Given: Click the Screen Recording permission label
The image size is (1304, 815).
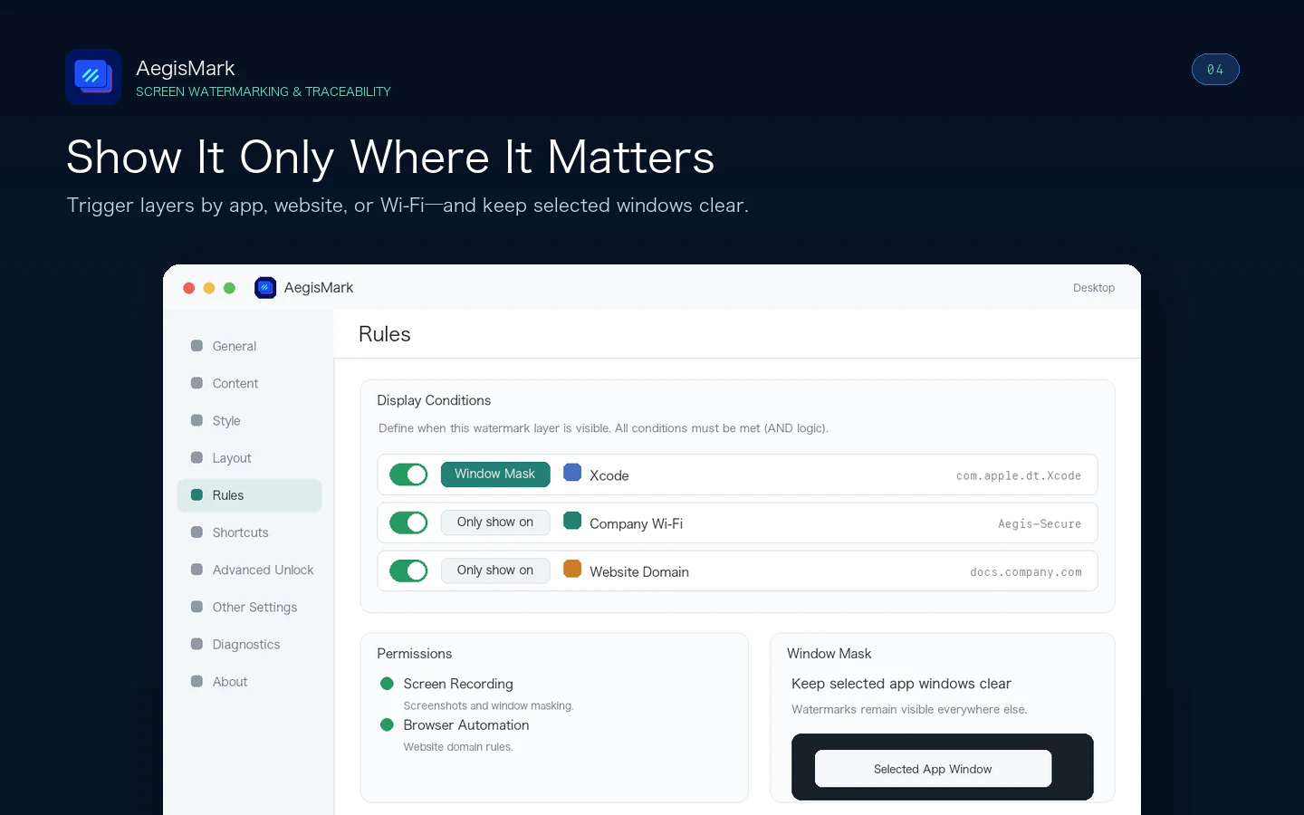Looking at the screenshot, I should [x=458, y=684].
